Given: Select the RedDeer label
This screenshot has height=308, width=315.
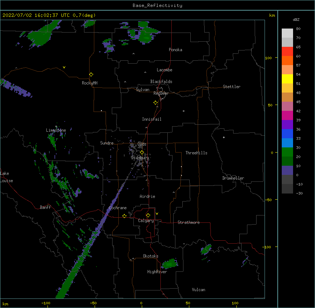Looking at the screenshot, I should tap(161, 93).
